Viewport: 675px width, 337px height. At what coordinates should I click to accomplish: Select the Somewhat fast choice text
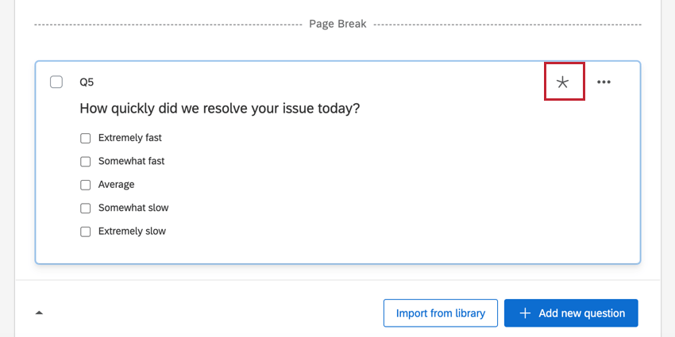(132, 161)
